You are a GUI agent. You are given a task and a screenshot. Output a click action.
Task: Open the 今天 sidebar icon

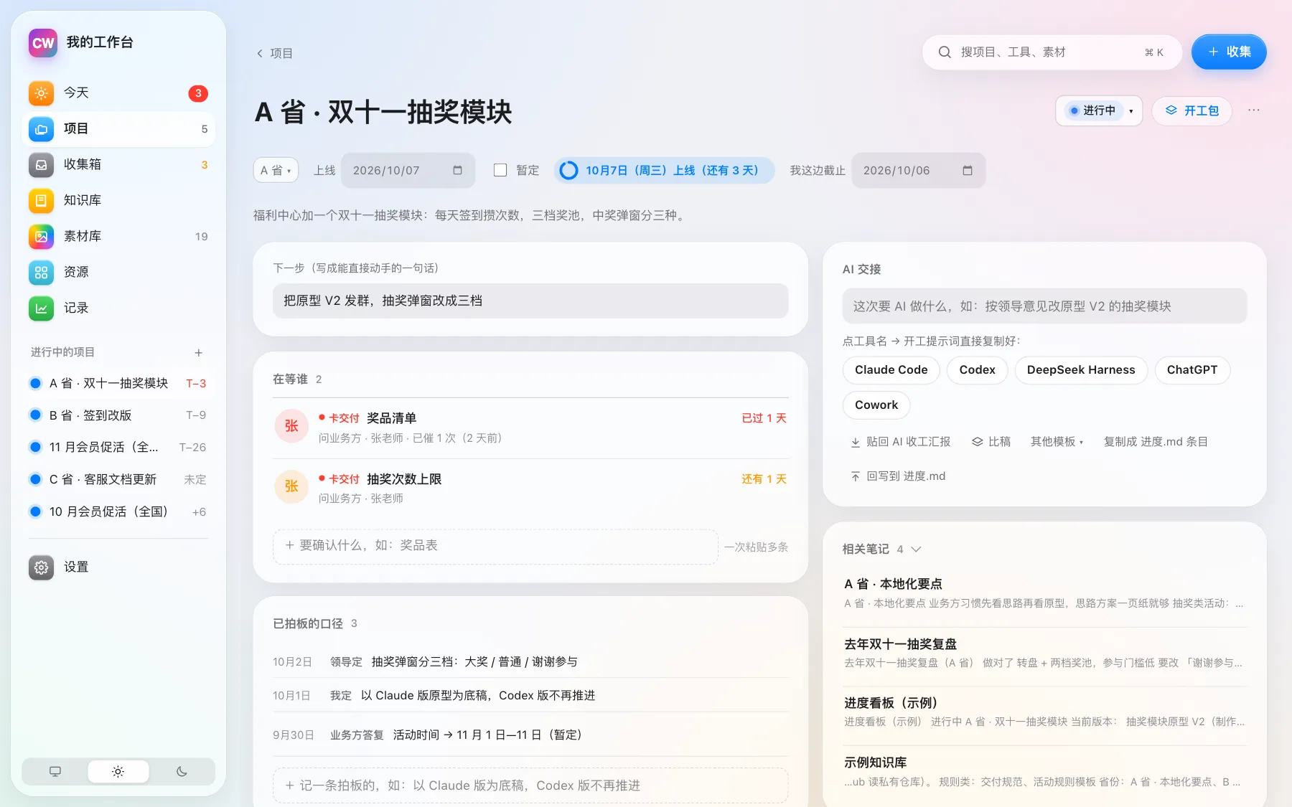41,93
